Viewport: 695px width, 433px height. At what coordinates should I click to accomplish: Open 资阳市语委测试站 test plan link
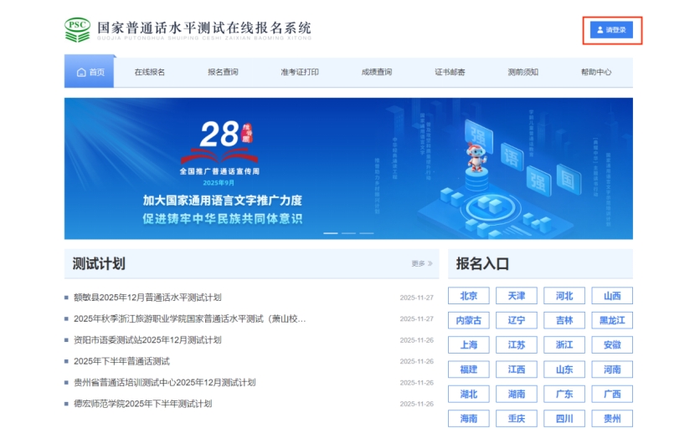point(147,339)
